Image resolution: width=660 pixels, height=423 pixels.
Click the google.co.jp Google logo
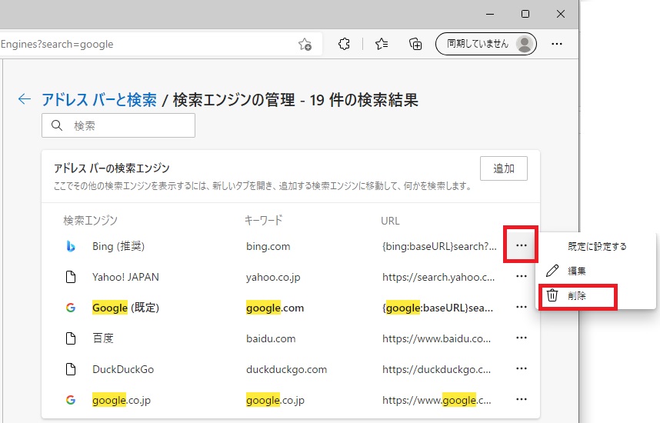point(71,400)
